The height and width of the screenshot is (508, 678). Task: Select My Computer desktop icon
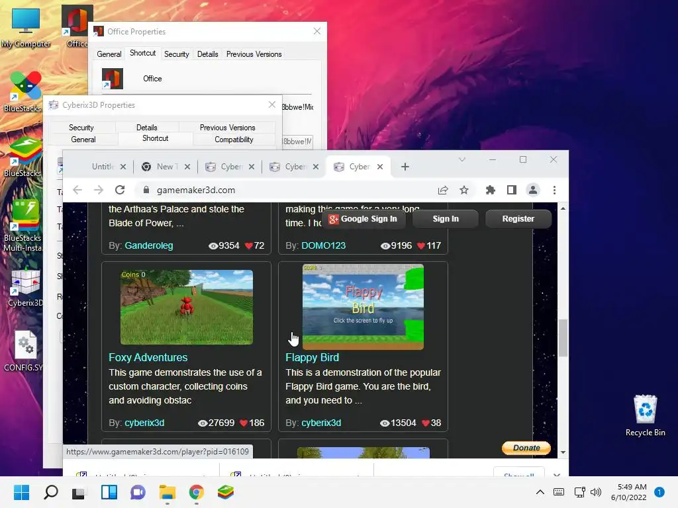26,28
